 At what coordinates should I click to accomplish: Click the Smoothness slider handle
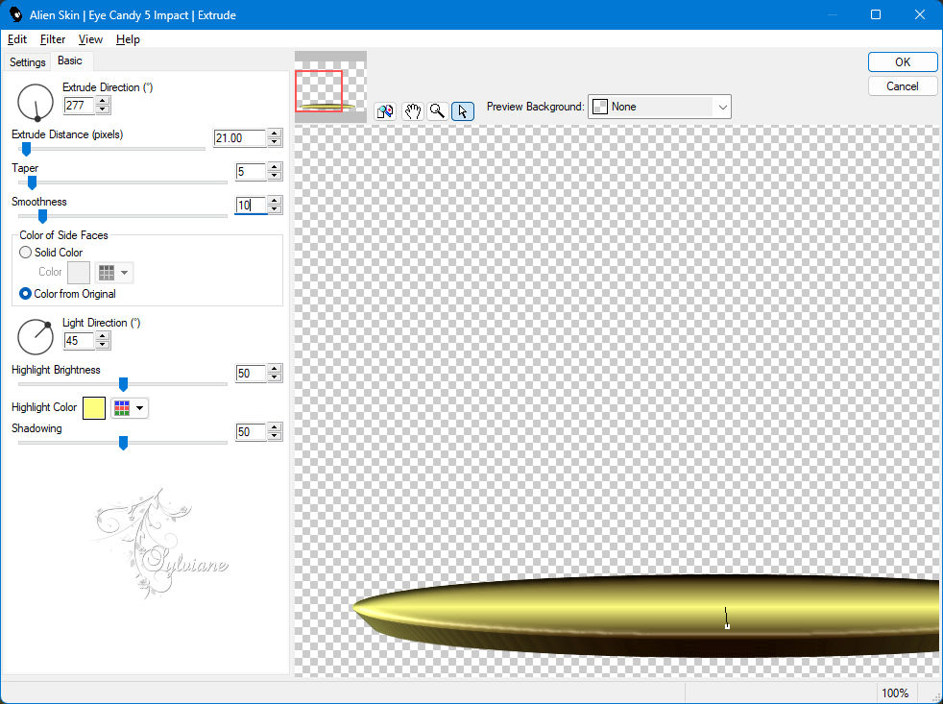[42, 216]
